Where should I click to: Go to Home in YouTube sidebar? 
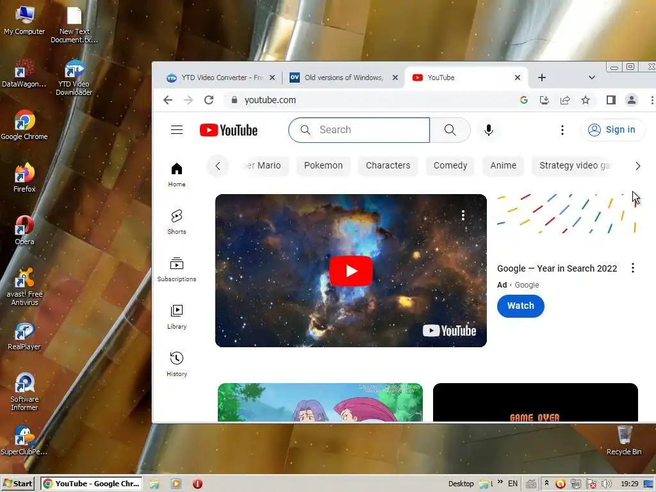coord(177,174)
